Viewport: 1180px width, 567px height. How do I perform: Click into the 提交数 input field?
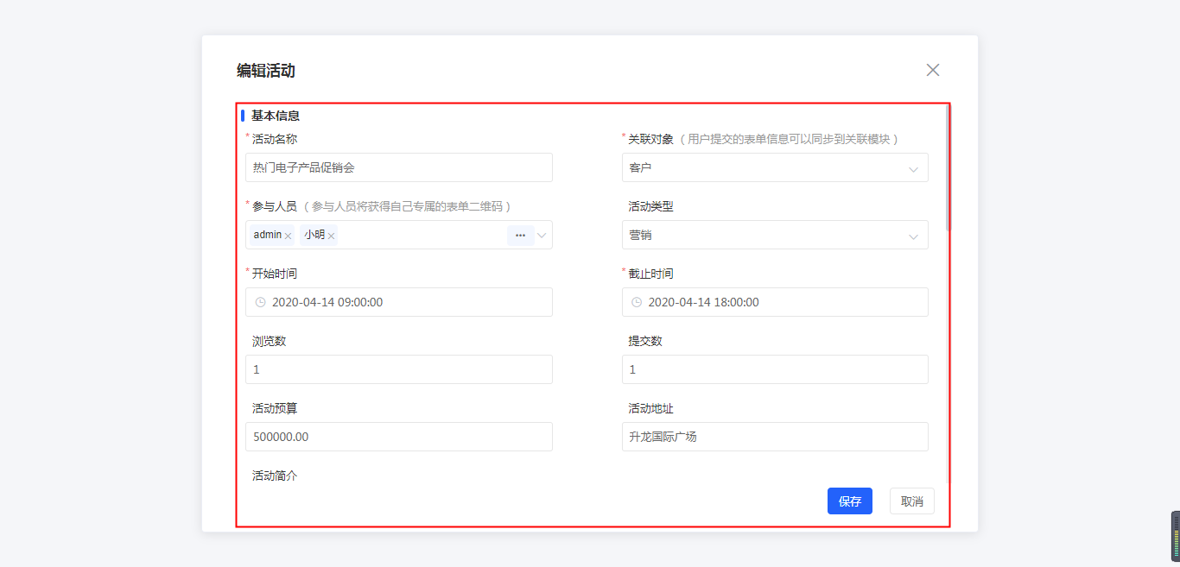(x=774, y=369)
